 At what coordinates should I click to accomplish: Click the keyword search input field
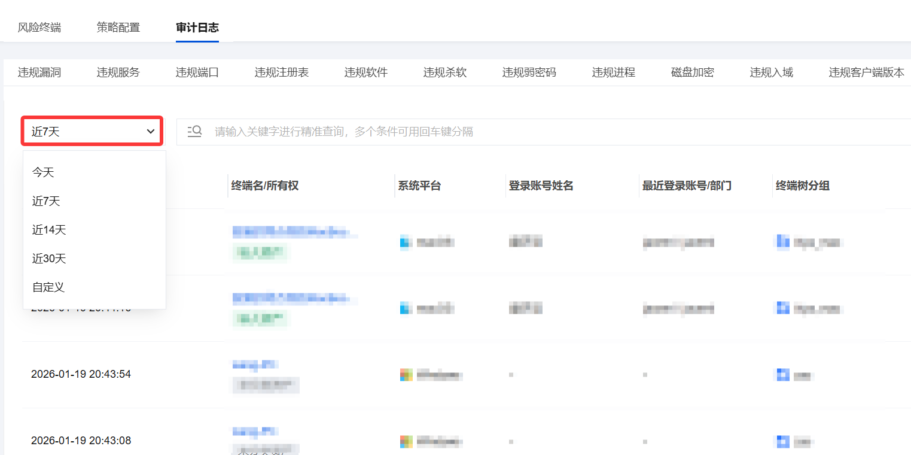pyautogui.click(x=538, y=132)
